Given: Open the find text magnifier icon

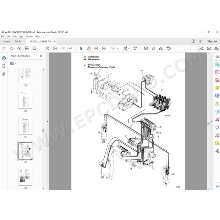Looking at the screenshot, I should click(x=34, y=48).
